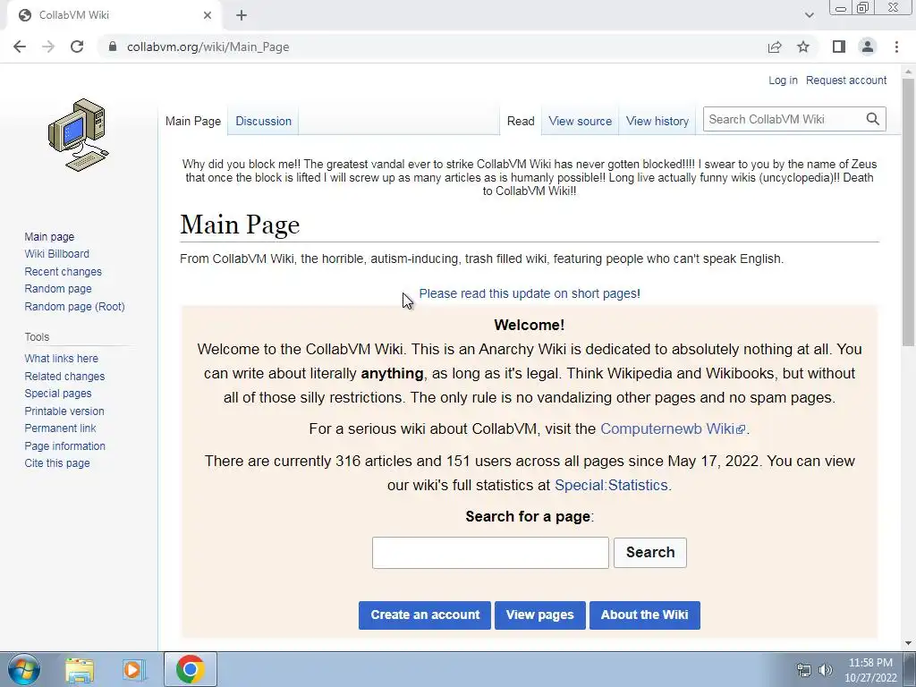Open Printable version link
916x687 pixels.
point(64,411)
